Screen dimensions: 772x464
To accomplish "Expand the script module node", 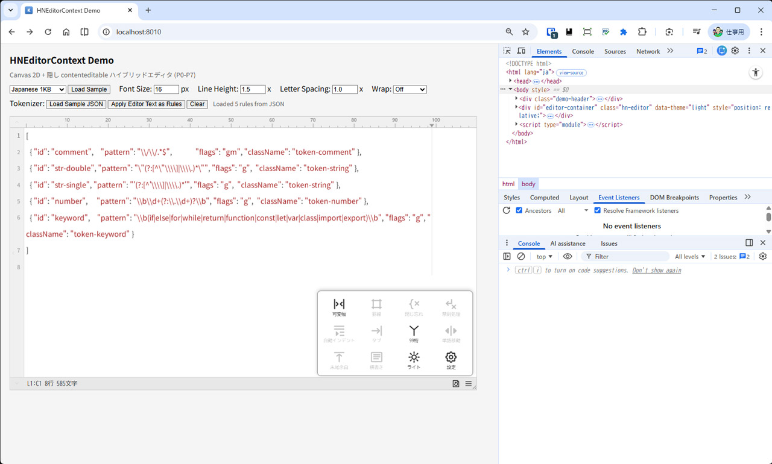I will click(x=516, y=124).
